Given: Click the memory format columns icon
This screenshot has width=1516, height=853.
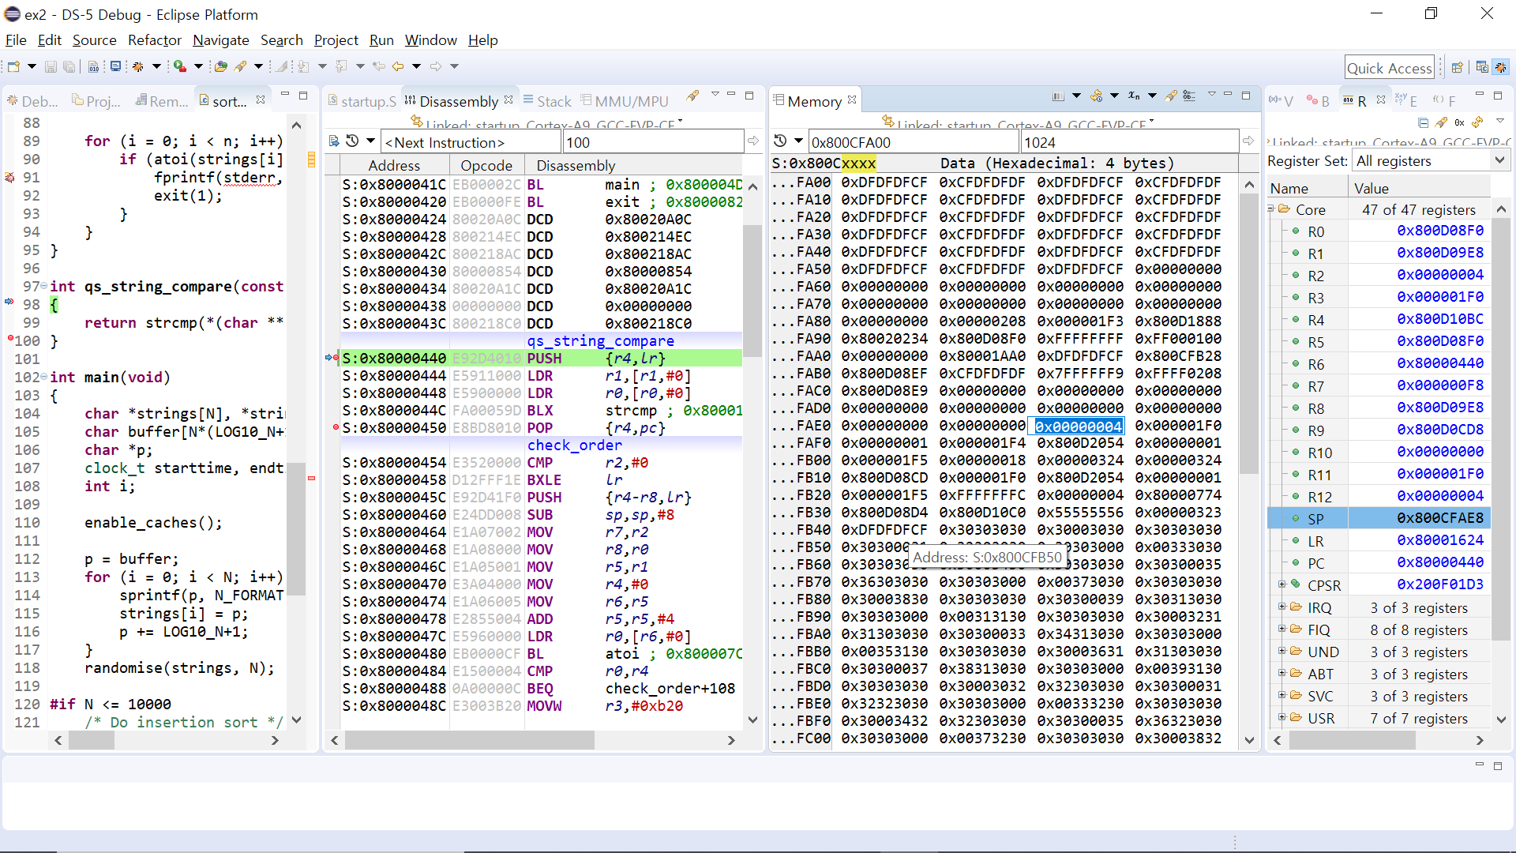Looking at the screenshot, I should [1058, 96].
